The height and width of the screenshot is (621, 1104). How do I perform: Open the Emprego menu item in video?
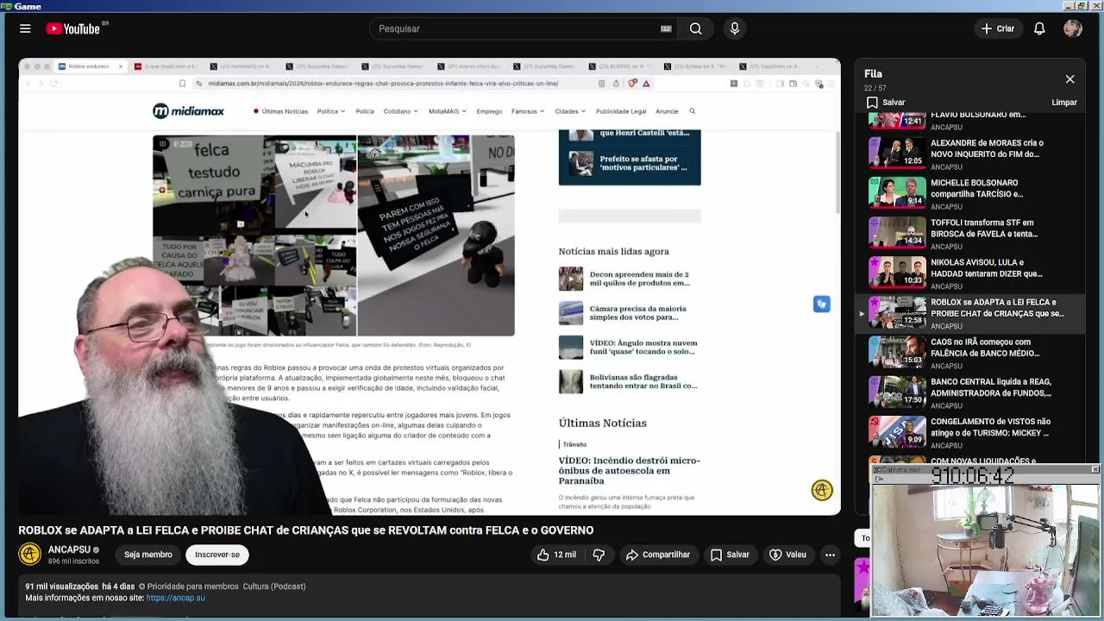point(489,111)
